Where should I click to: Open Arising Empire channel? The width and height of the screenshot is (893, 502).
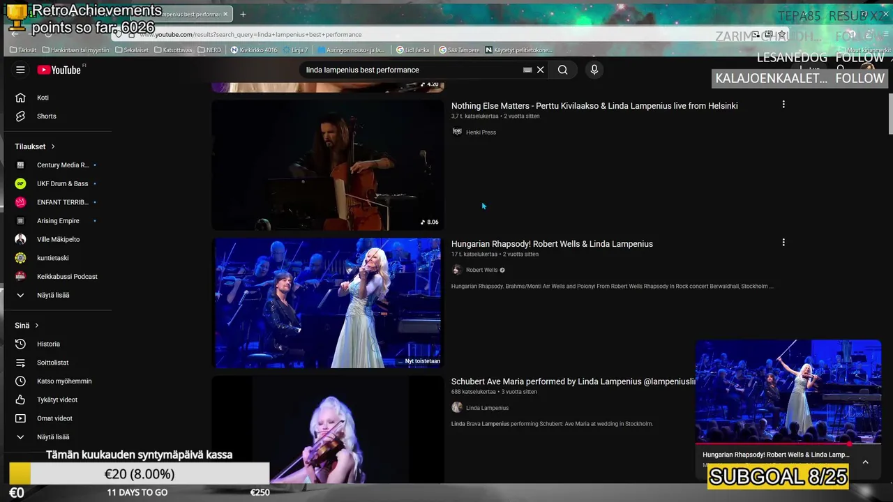pos(57,221)
